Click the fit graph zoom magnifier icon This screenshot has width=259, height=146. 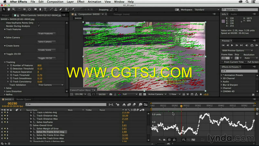click(184, 140)
